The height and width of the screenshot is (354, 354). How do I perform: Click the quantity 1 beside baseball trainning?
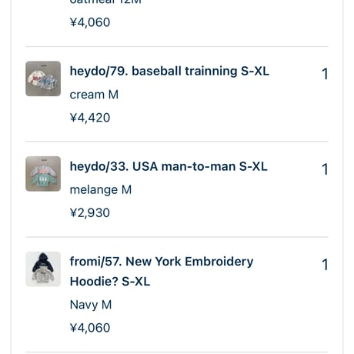coord(325,74)
